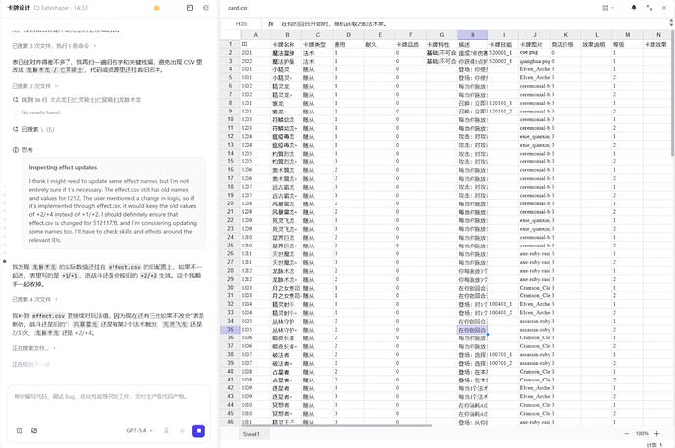
Task: Click cell '100701_2' in column I
Action: point(504,363)
